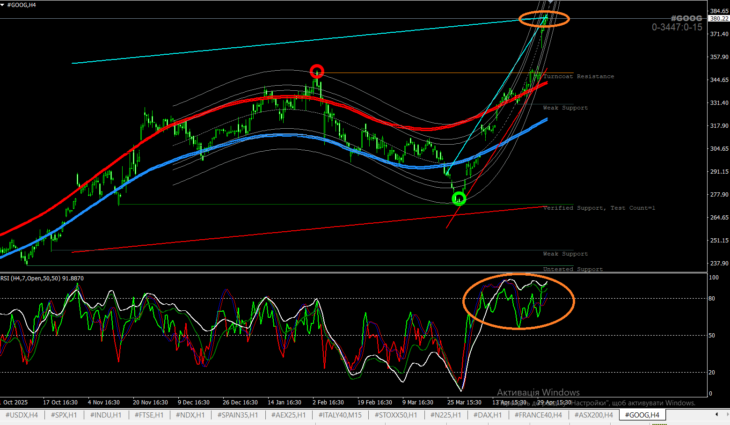Screen dimensions: 730x425
Task: Switch to the #ASX200,H4 tab
Action: click(x=593, y=415)
